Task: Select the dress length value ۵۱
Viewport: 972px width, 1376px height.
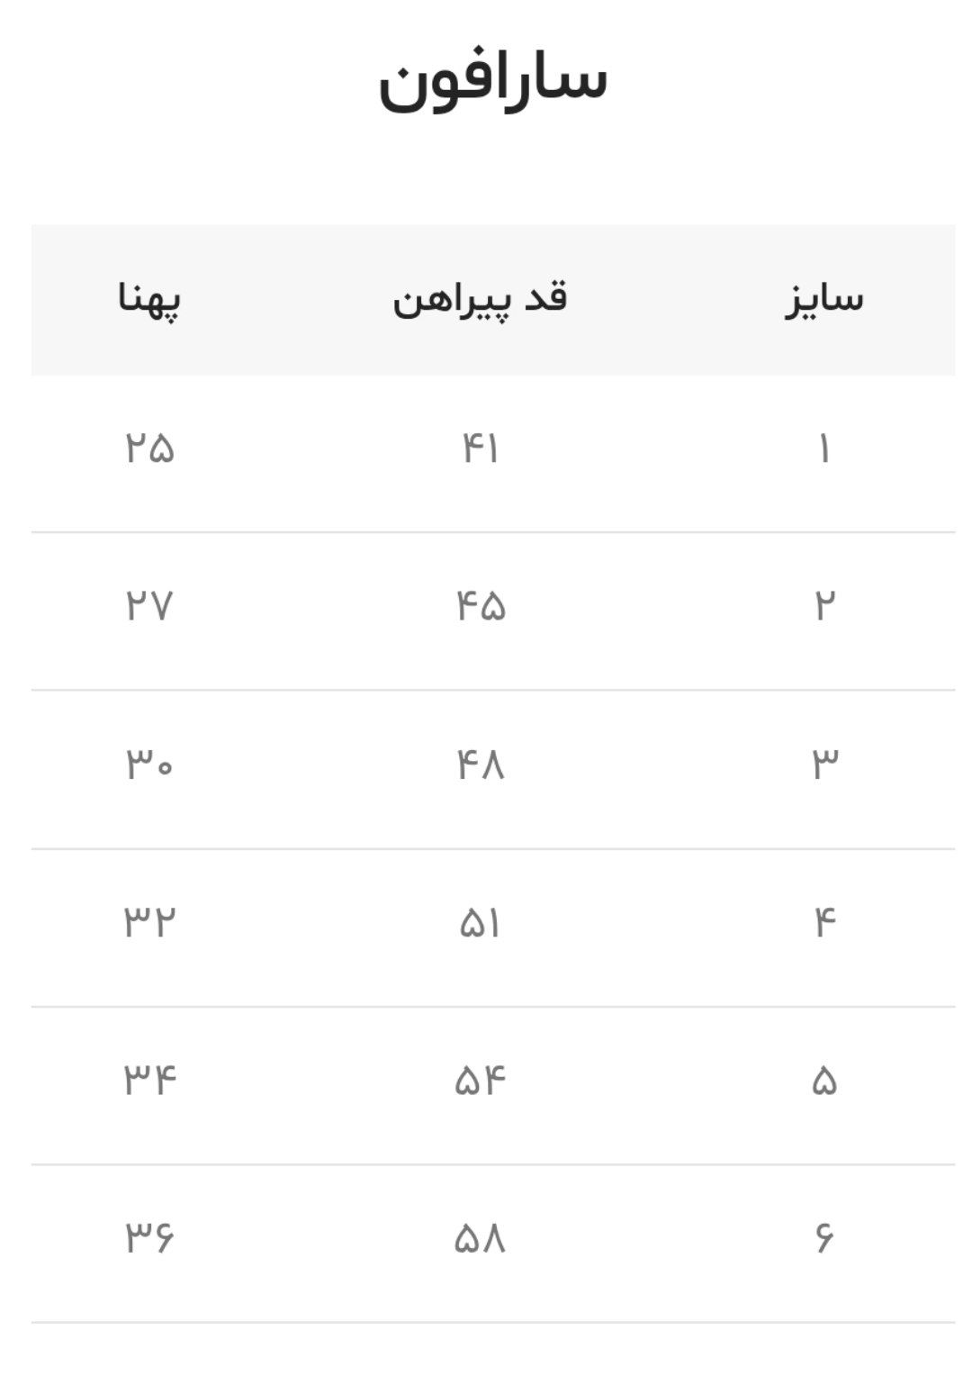Action: (480, 923)
